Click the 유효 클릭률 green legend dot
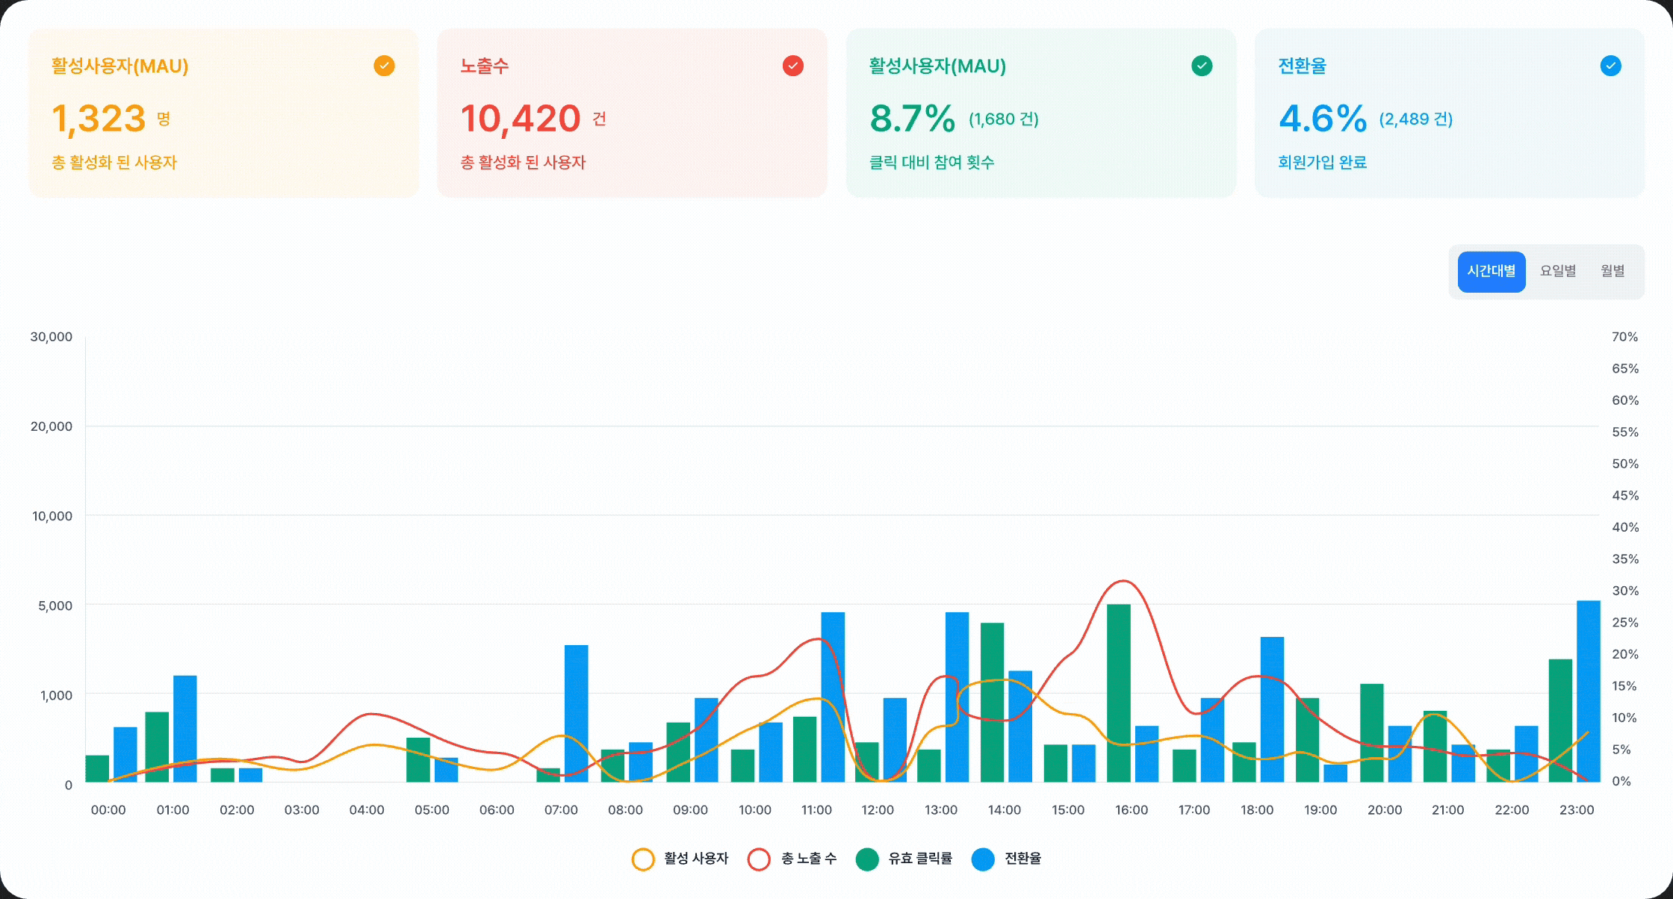This screenshot has width=1673, height=899. coord(869,859)
